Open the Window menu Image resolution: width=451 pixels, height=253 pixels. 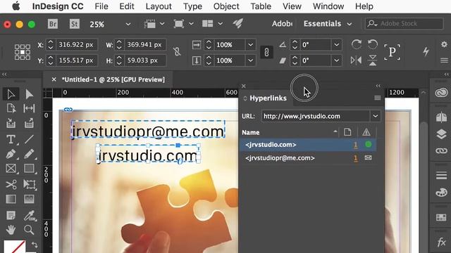tap(328, 6)
